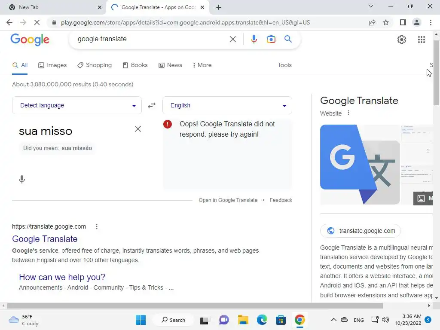Click inside the Google search box

[152, 39]
